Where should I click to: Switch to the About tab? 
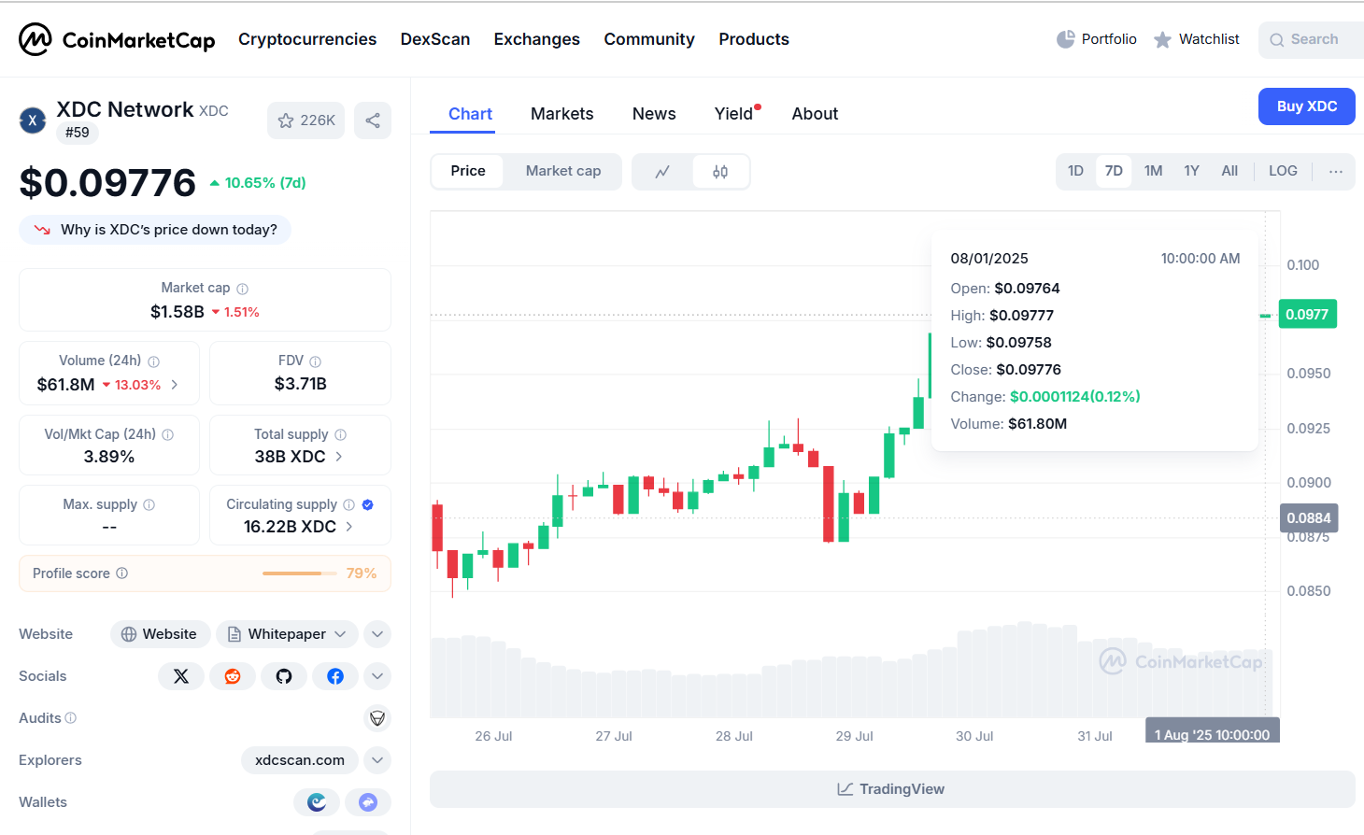pos(815,114)
